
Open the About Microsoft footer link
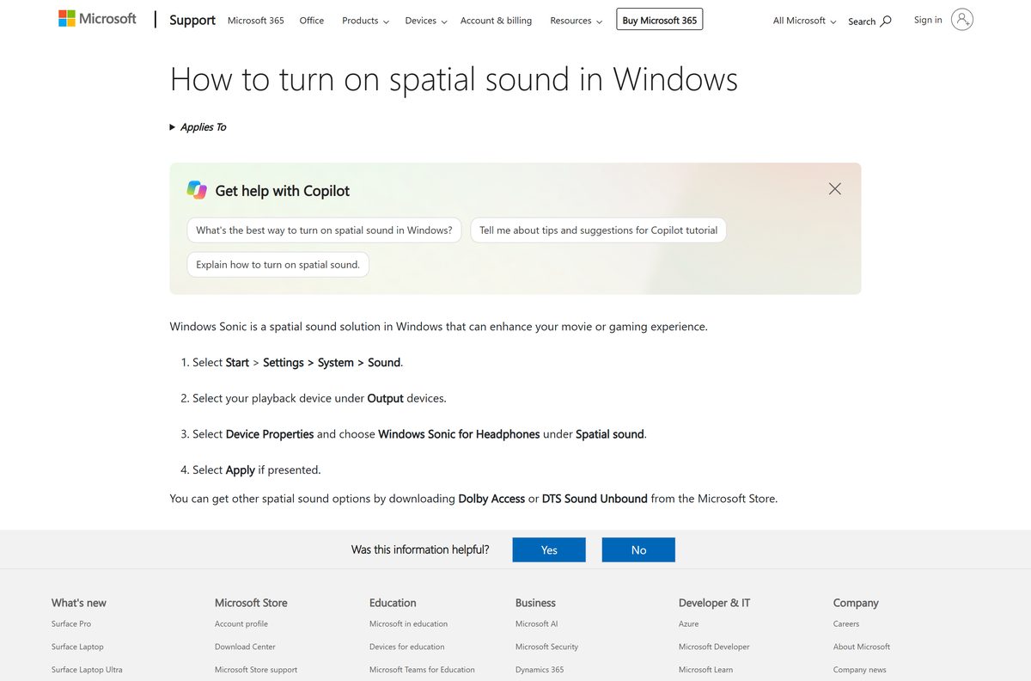(862, 647)
